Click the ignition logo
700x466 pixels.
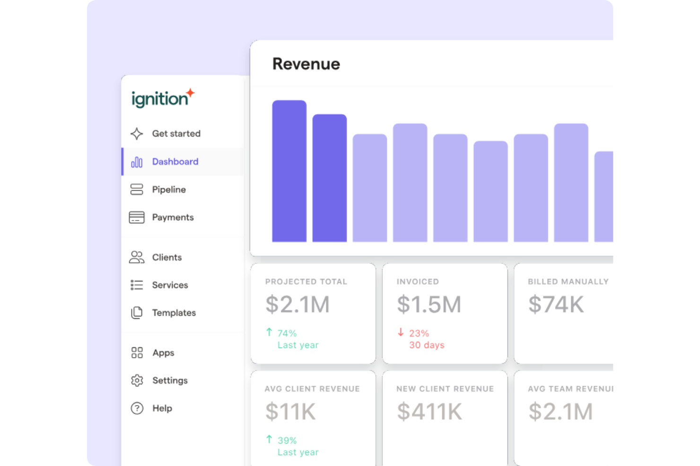(x=162, y=98)
